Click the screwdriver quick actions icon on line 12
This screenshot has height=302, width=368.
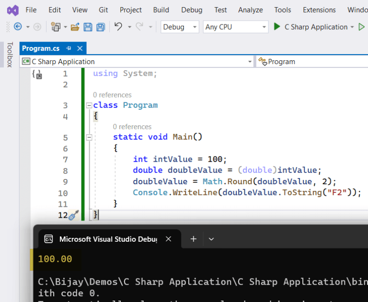(73, 215)
